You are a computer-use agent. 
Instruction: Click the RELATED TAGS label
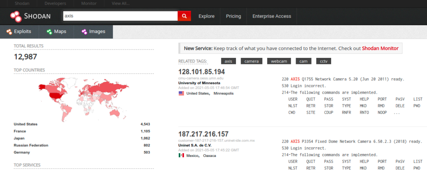pos(193,61)
